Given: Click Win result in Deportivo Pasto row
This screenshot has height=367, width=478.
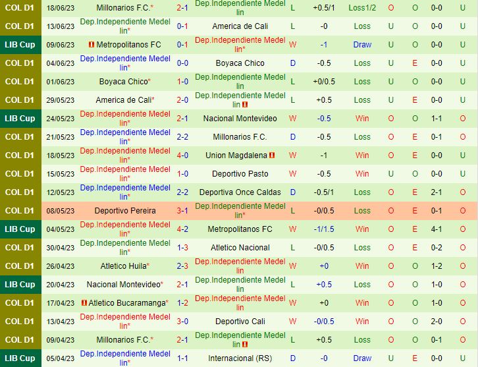Looking at the screenshot, I should tap(362, 174).
